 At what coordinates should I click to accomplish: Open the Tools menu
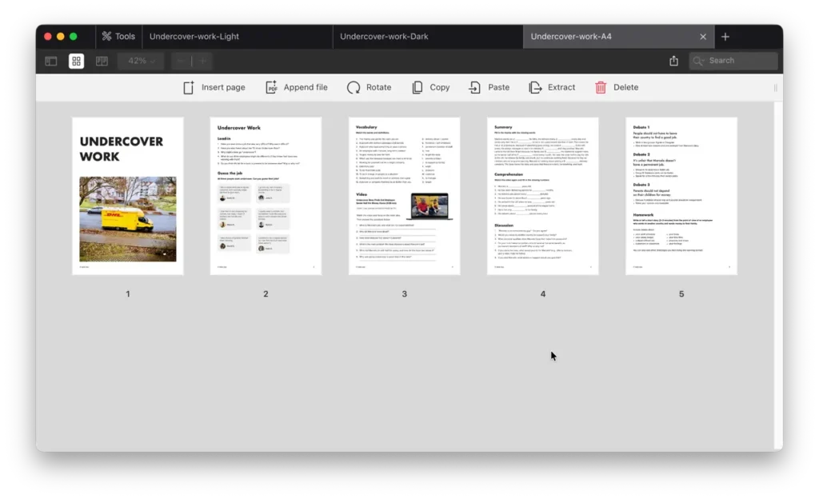point(118,37)
